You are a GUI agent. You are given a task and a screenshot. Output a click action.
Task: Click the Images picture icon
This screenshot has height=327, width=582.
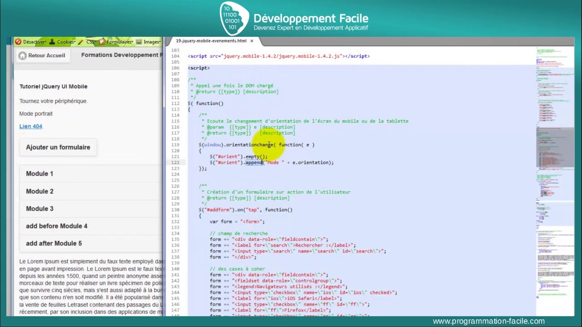139,42
